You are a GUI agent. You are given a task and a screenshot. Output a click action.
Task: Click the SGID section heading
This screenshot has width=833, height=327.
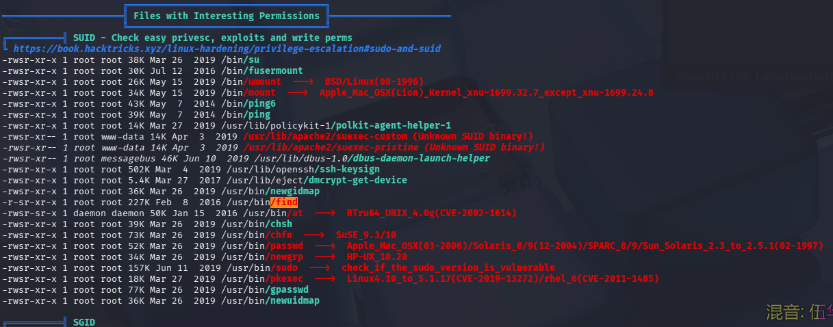tap(84, 322)
